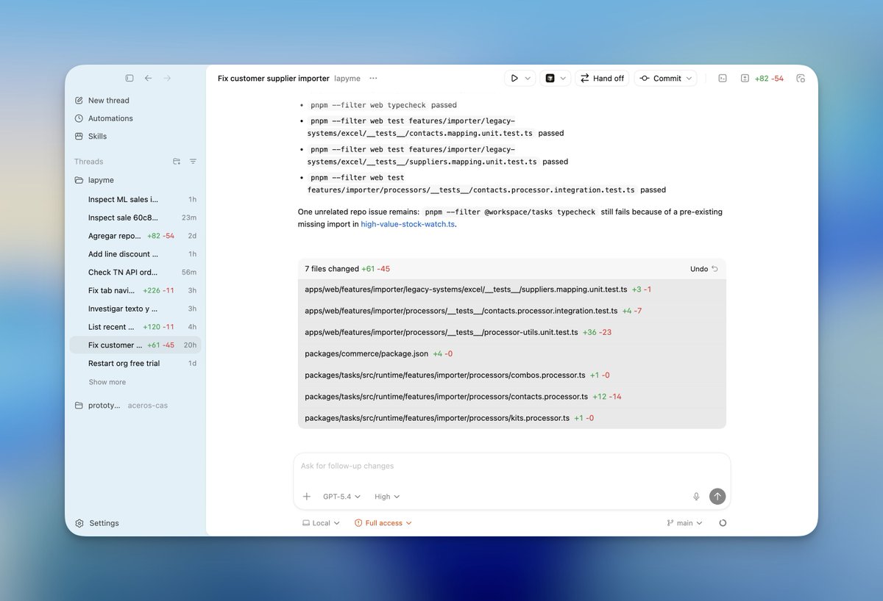Screen dimensions: 883x601
Task: Click the send arrow button
Action: [x=717, y=497]
